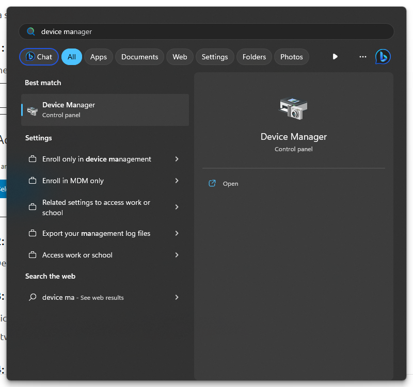Screen dimensions: 413x387
Task: Open Device Manager via the Open link
Action: (230, 184)
